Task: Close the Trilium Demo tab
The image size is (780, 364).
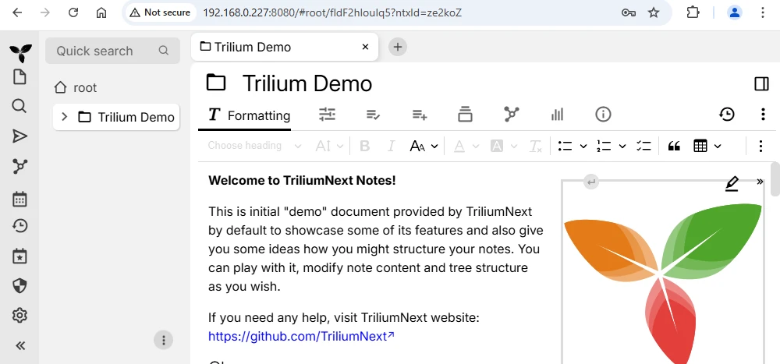Action: (x=365, y=48)
